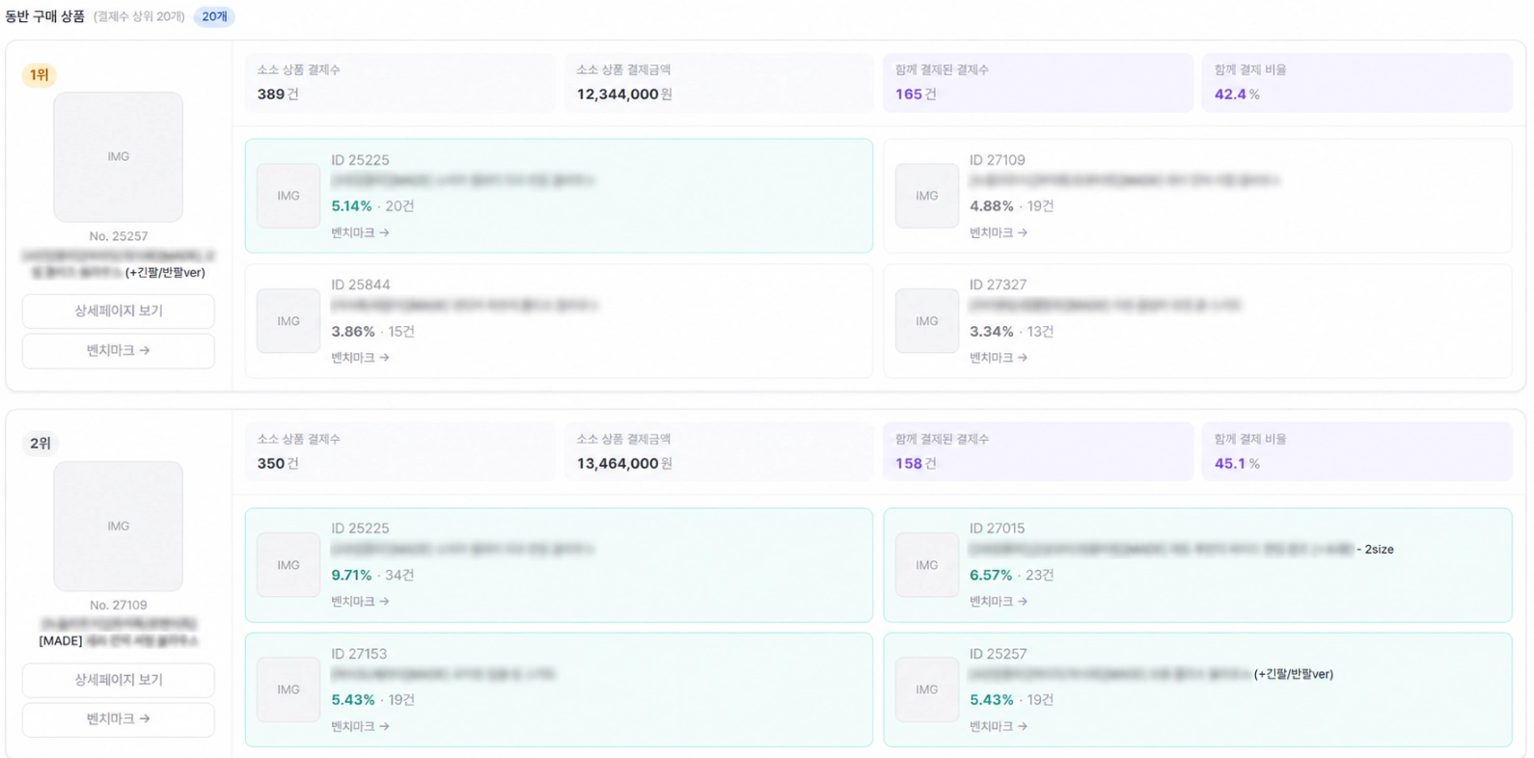1534x758 pixels.
Task: Click the 1위 rank badge
Action: pos(40,75)
